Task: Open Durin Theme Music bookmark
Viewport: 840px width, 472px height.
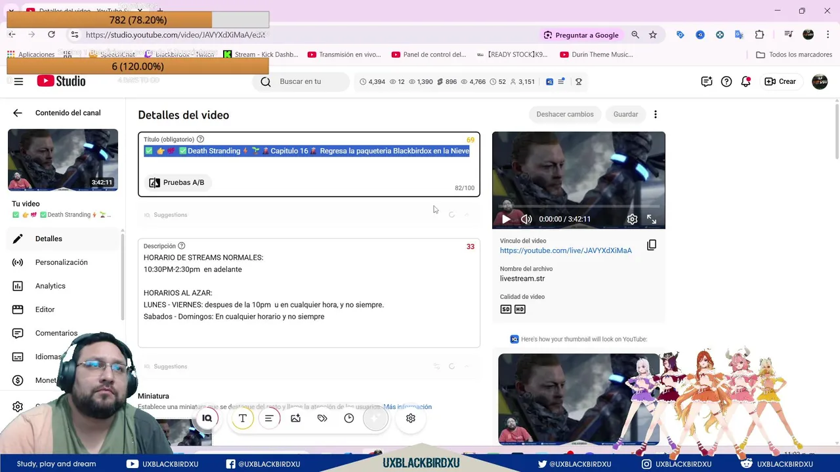Action: [x=597, y=54]
